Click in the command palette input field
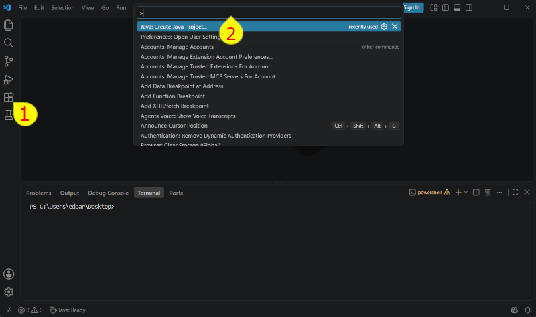This screenshot has height=317, width=536. [269, 13]
